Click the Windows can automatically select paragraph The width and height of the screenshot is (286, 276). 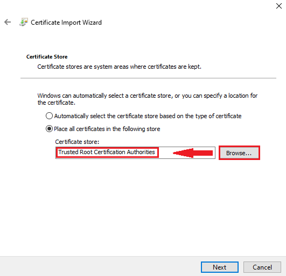148,99
